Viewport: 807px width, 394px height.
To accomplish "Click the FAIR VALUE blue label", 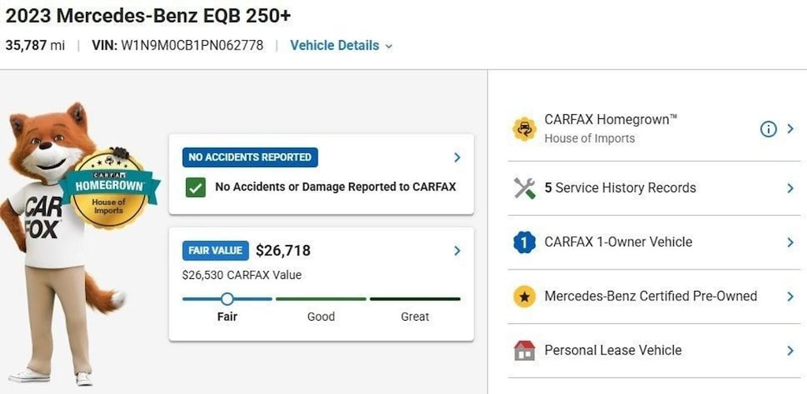I will click(215, 251).
